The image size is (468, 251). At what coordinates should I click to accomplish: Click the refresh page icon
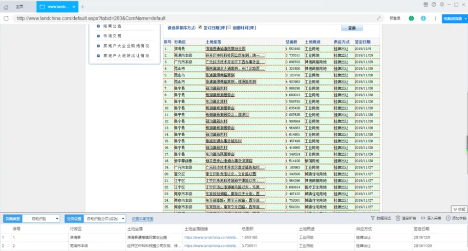[x=6, y=18]
